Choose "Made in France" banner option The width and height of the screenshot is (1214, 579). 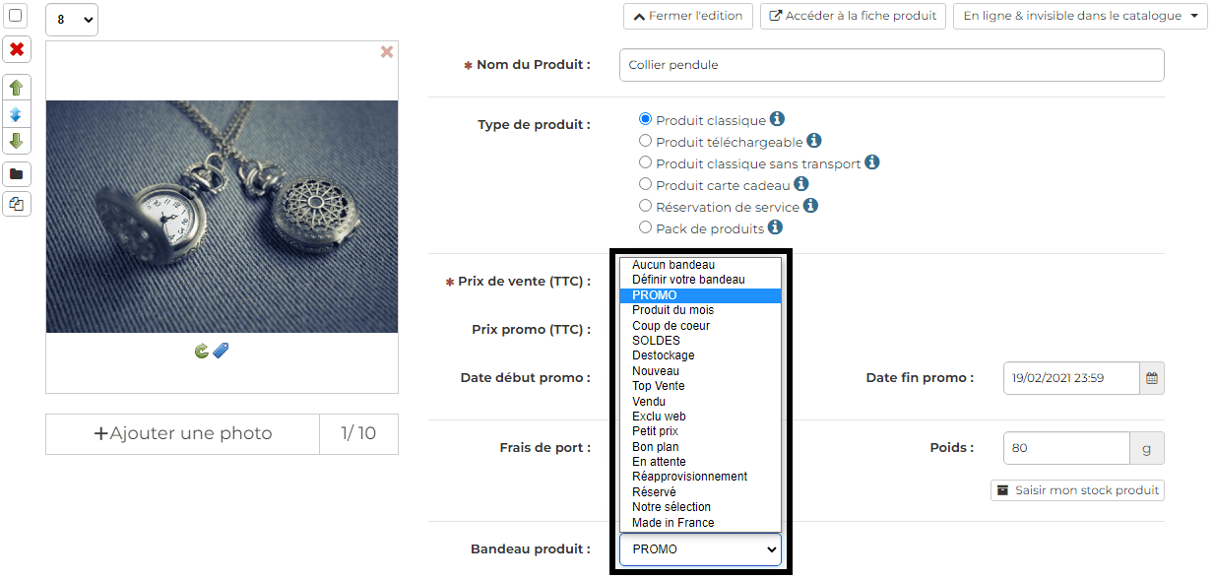(x=673, y=523)
